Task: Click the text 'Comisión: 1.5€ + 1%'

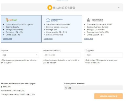Action: (14, 32)
